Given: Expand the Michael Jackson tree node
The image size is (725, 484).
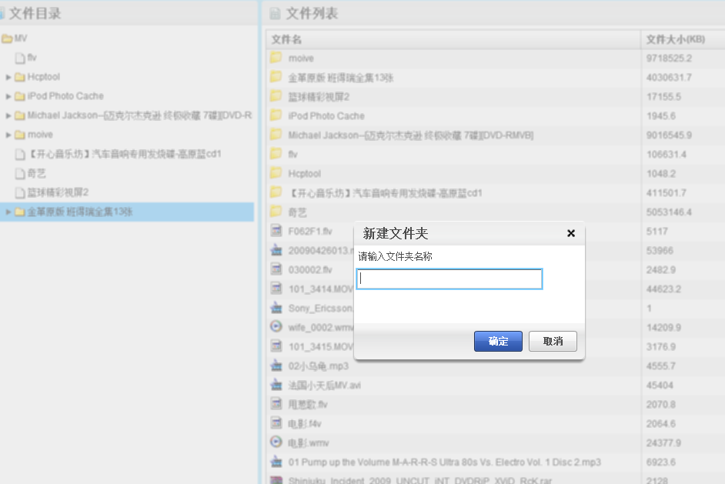Looking at the screenshot, I should 8,115.
